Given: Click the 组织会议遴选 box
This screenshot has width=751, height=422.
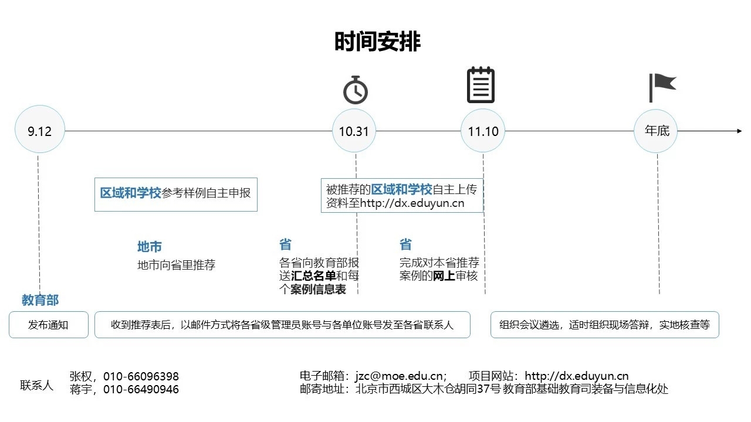Looking at the screenshot, I should 604,325.
